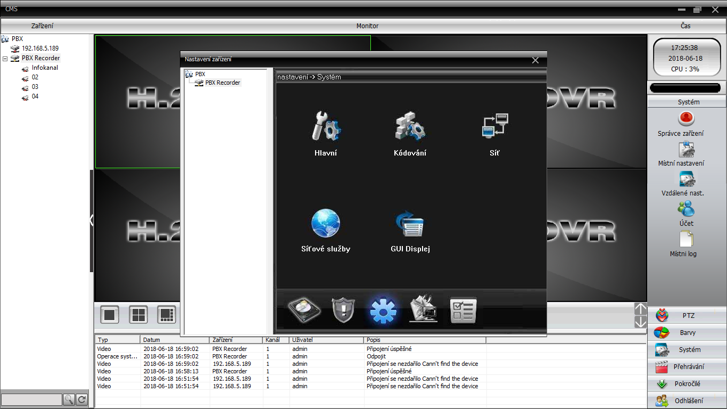Select Infokanal channel in device tree

tap(45, 68)
